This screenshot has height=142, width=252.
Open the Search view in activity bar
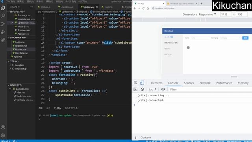(x=3, y=16)
